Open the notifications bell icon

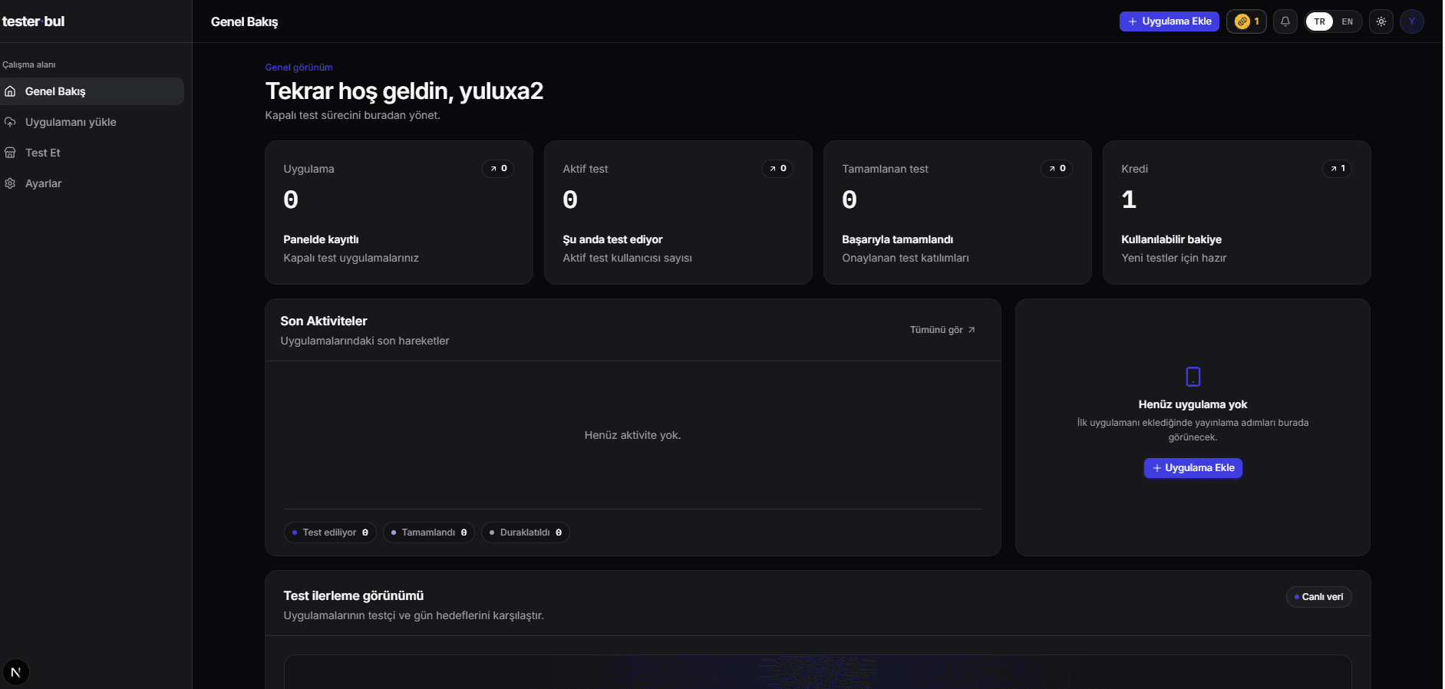1285,21
